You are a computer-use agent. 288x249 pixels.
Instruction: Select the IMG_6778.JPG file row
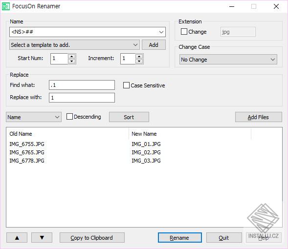pos(27,161)
